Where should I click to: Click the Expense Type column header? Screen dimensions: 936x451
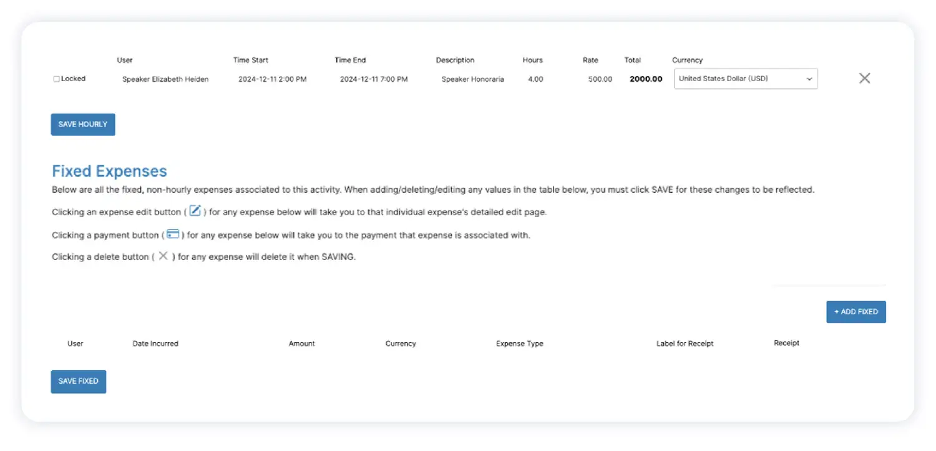[x=519, y=344]
